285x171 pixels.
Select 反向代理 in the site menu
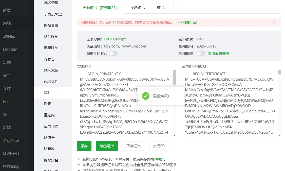coord(51,126)
